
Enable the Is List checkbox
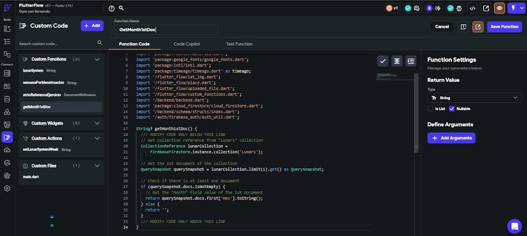[431, 109]
